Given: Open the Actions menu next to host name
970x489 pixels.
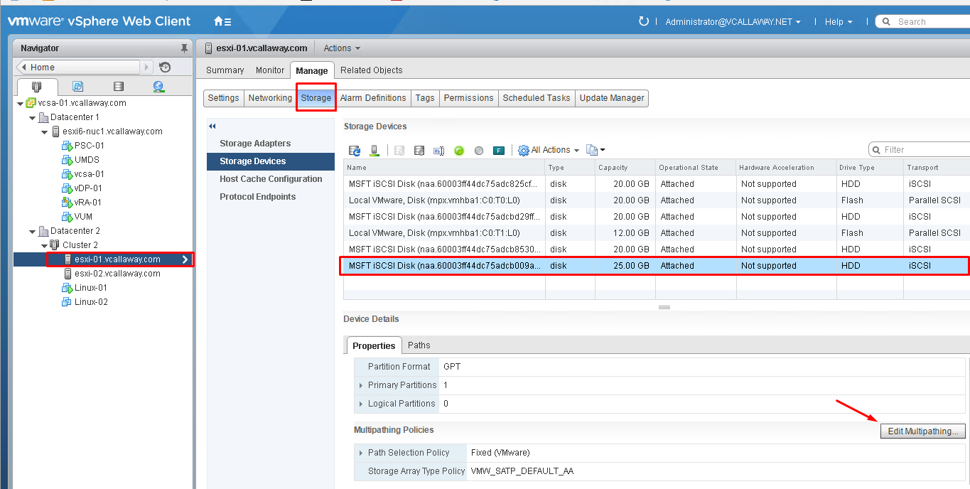Looking at the screenshot, I should (342, 48).
